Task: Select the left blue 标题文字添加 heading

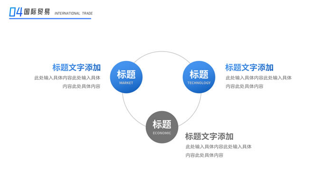Action: pos(76,68)
